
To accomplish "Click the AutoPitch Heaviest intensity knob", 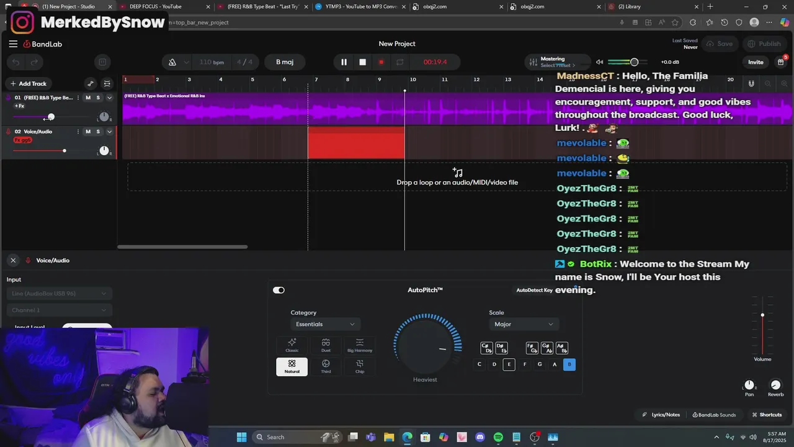I will coord(426,348).
